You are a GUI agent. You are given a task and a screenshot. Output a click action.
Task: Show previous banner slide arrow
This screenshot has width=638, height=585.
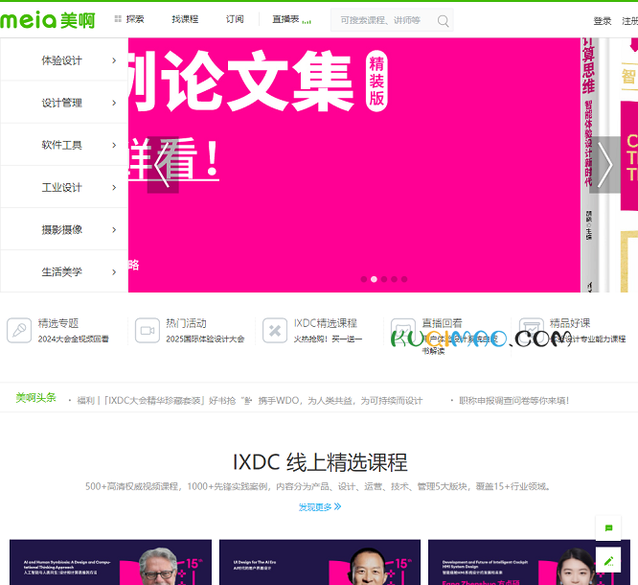(x=163, y=165)
